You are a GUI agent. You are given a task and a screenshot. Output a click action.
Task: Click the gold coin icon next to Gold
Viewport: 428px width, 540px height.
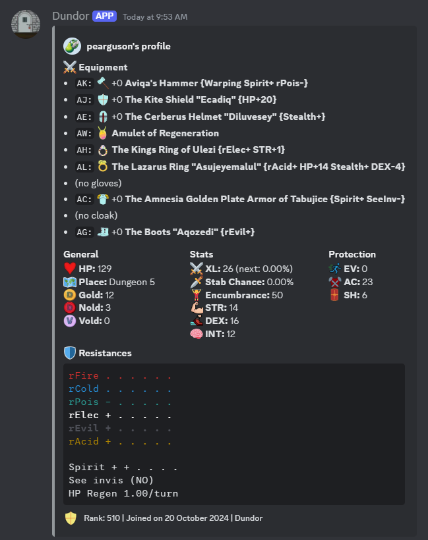coord(70,295)
